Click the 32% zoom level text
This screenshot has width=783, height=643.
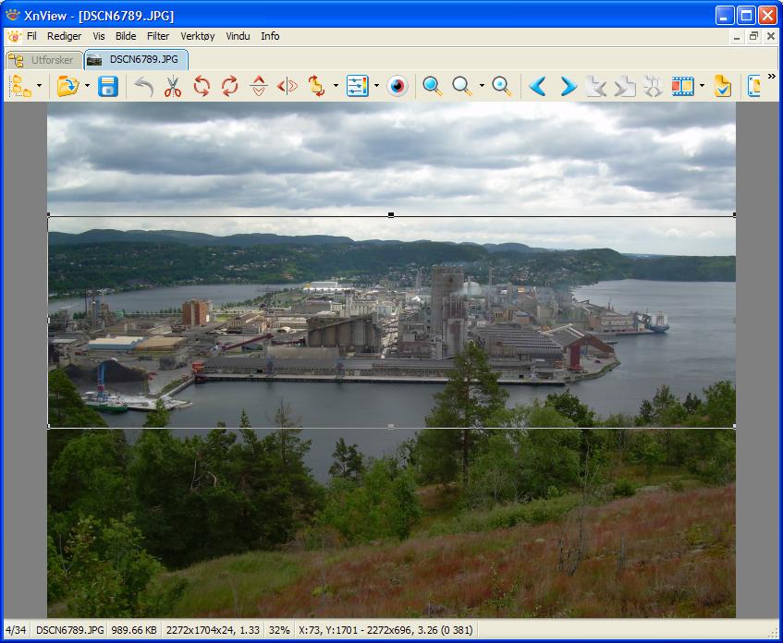pos(279,630)
